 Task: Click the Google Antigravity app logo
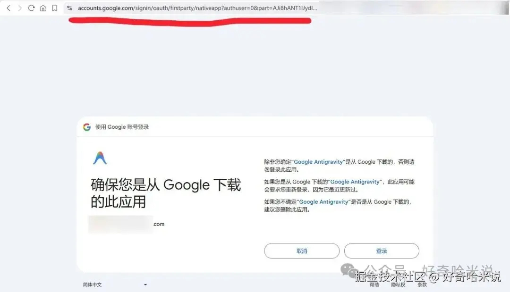[100, 158]
